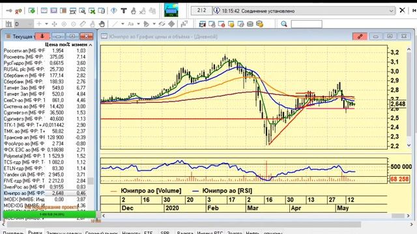Click the info icon beside connection time
Image resolution: width=417 pixels, height=234 pixels.
point(217,10)
